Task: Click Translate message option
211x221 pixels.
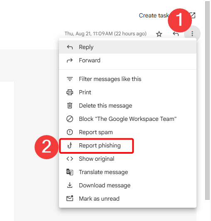Action: pyautogui.click(x=128, y=172)
